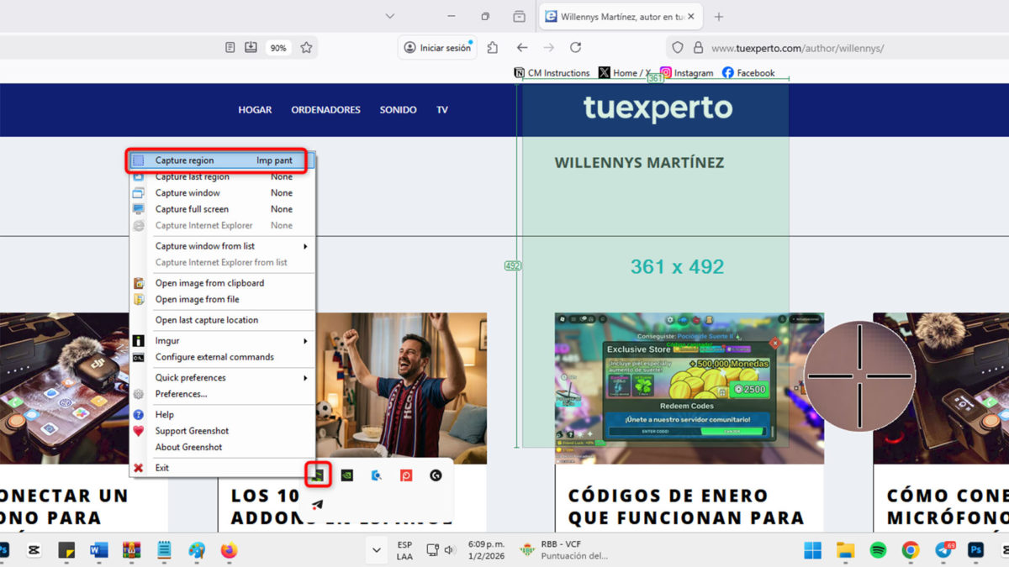The height and width of the screenshot is (567, 1009).
Task: Open Firefox from the taskbar
Action: pos(229,550)
